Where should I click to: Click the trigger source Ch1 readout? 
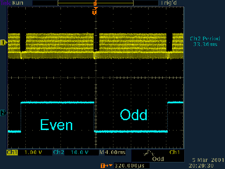point(174,152)
